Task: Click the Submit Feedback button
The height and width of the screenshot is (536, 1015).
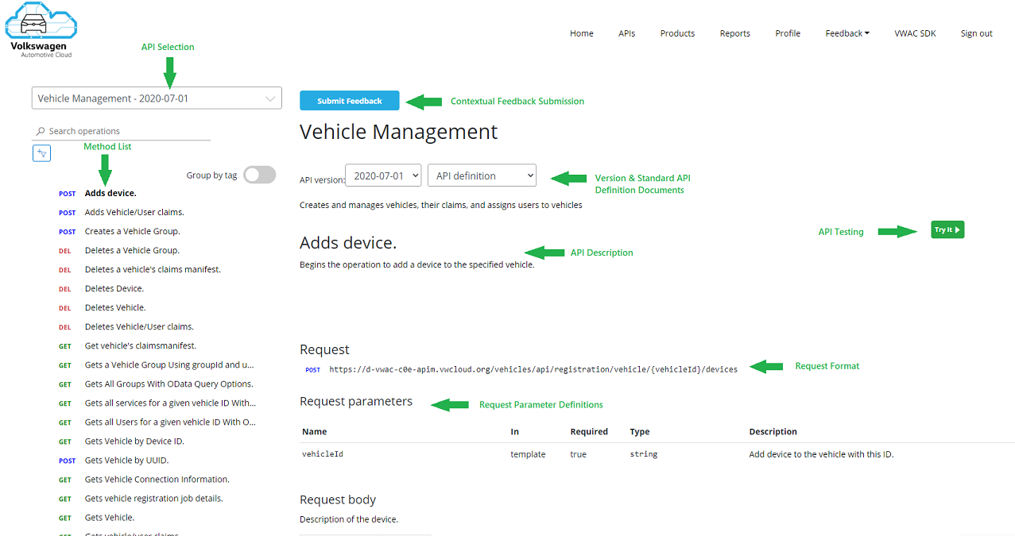Action: pyautogui.click(x=349, y=100)
